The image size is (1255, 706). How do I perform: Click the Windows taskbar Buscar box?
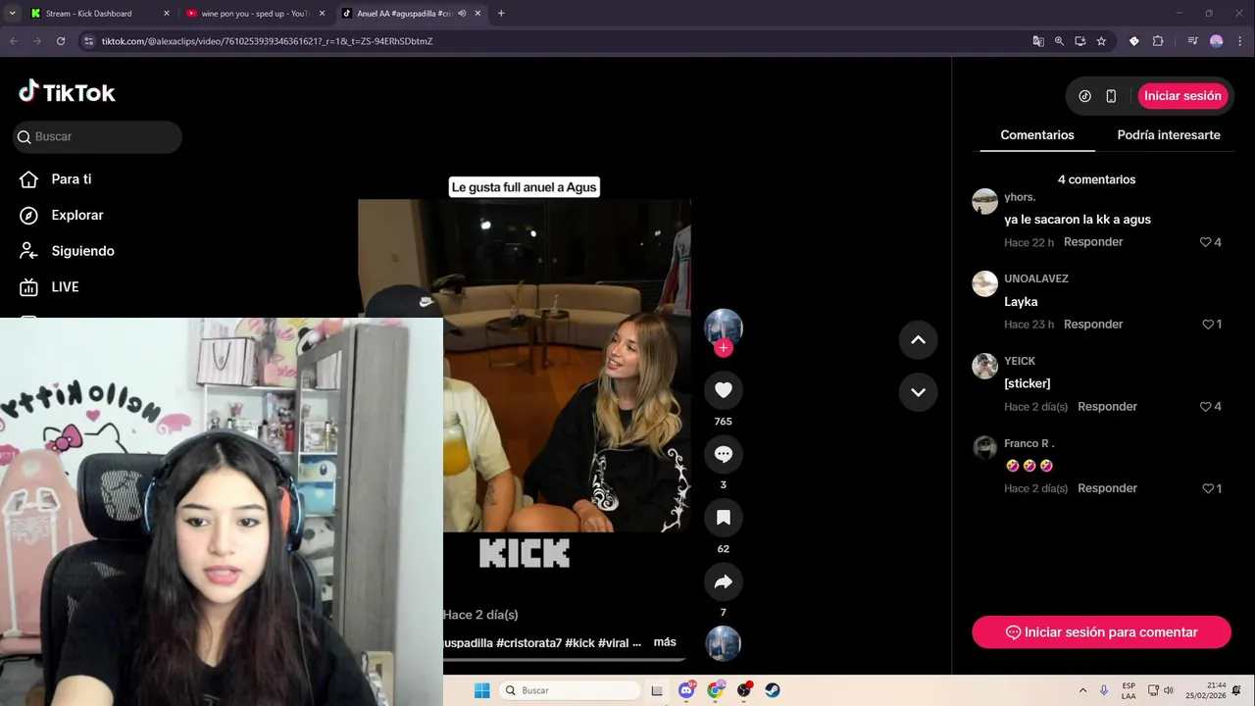[x=571, y=690]
